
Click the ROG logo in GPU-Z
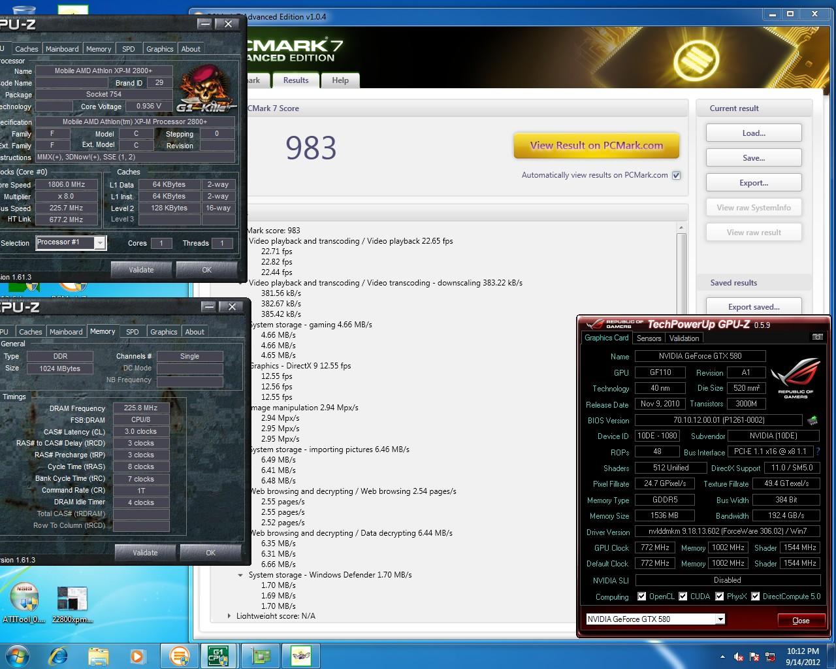pyautogui.click(x=795, y=378)
